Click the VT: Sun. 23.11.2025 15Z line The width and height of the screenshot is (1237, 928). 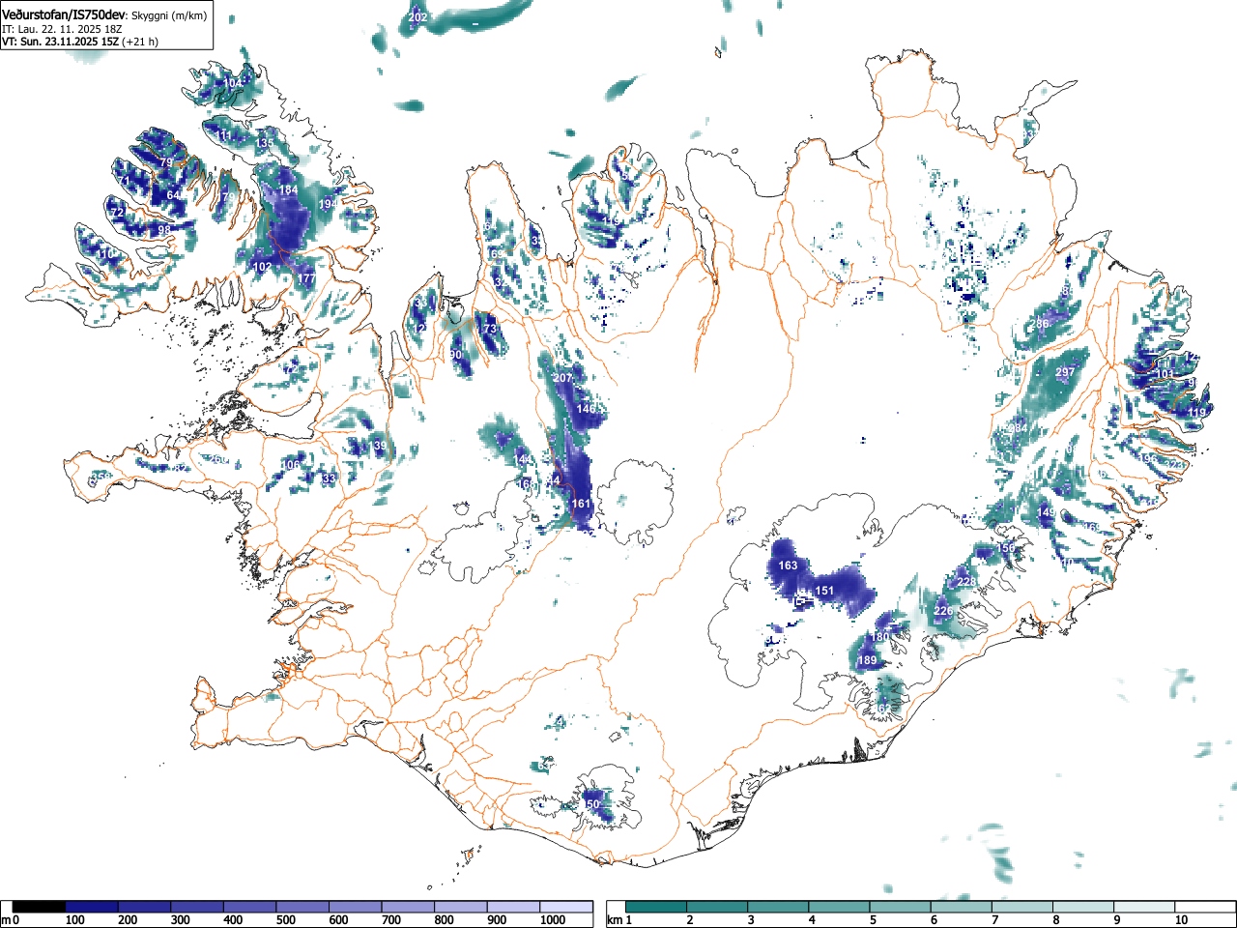(60, 42)
